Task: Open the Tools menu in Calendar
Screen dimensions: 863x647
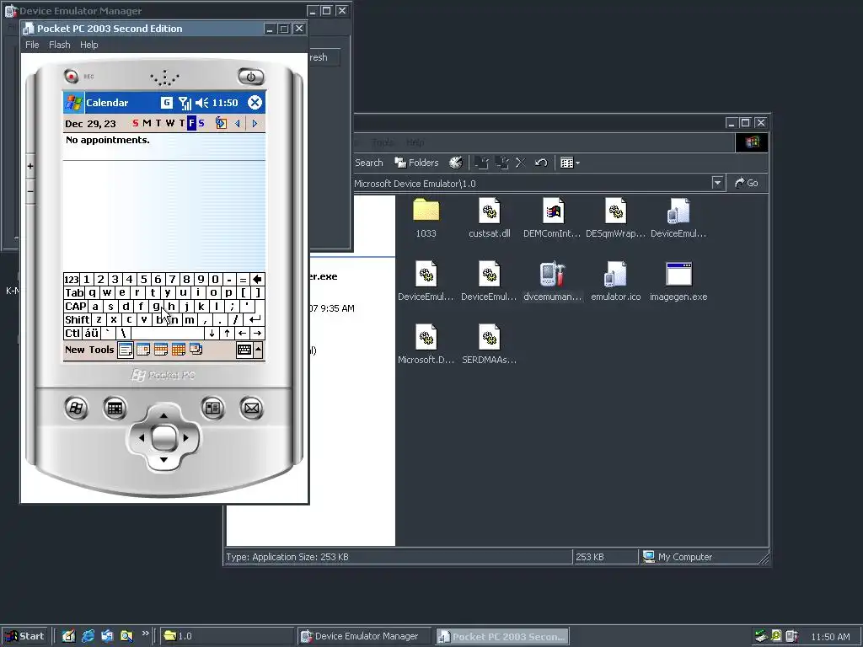Action: (x=101, y=350)
